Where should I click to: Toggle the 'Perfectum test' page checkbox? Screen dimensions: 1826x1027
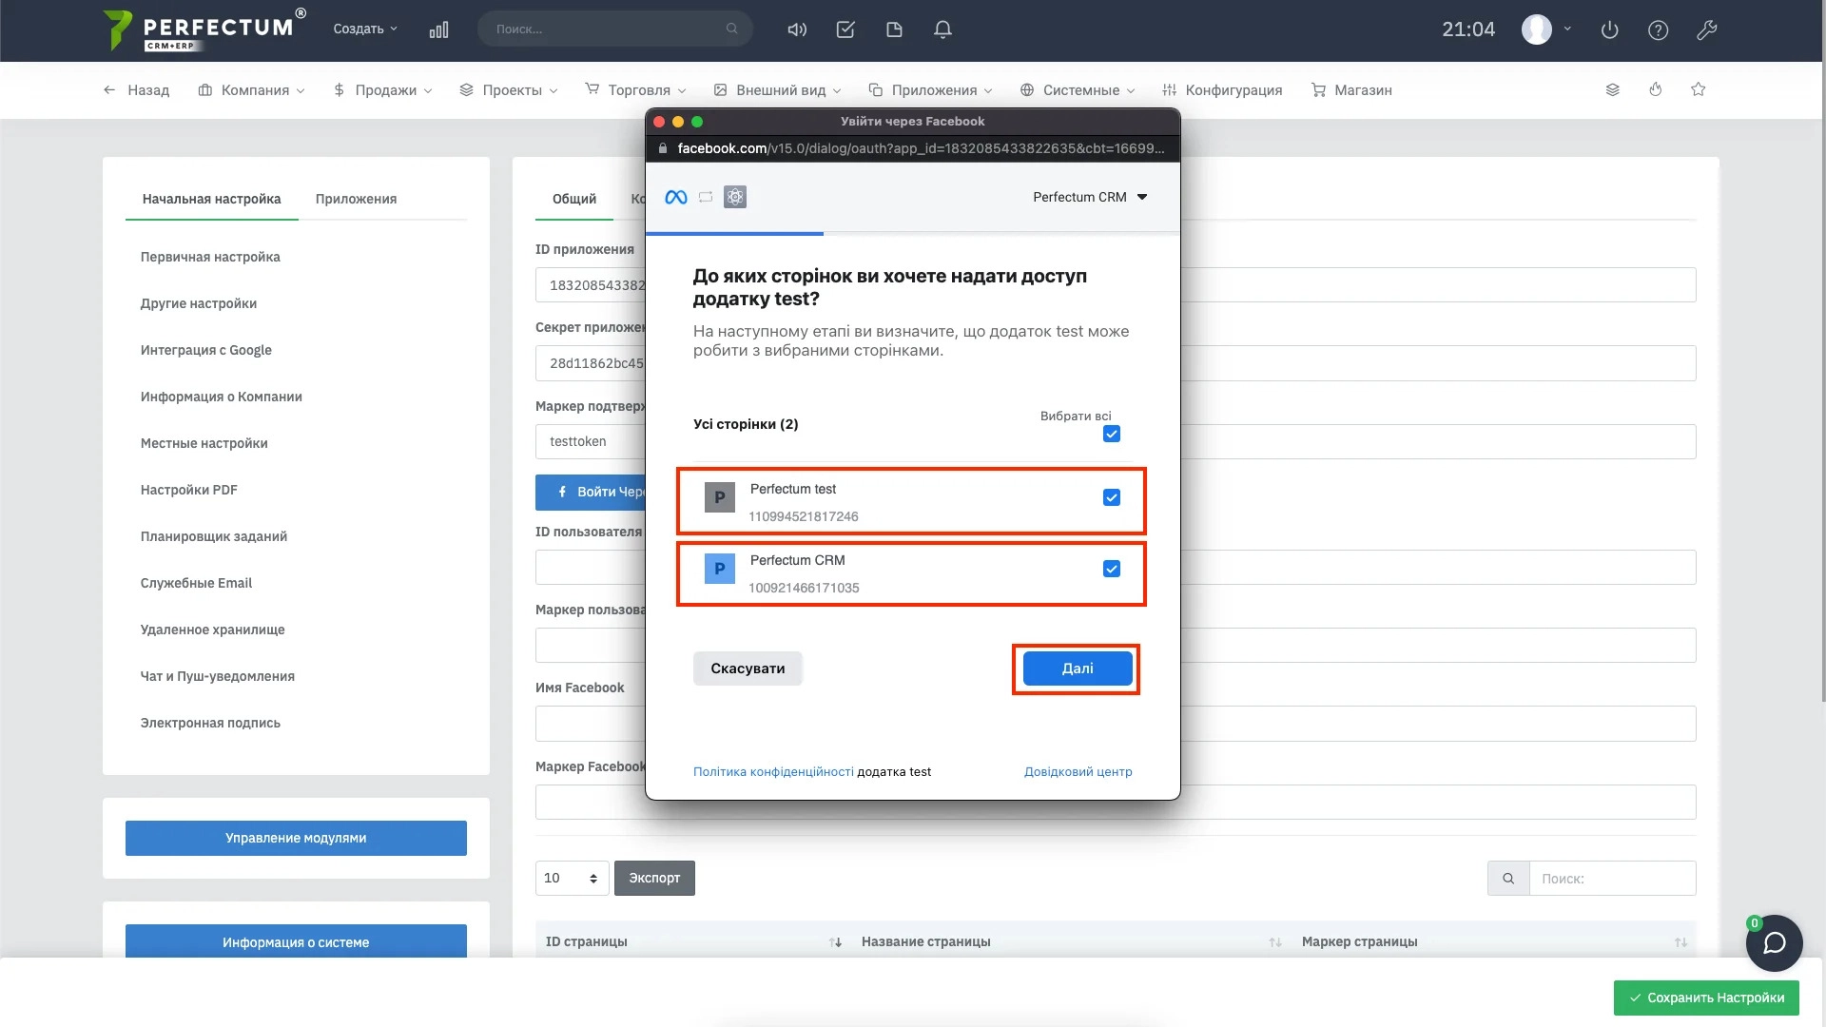pos(1110,498)
